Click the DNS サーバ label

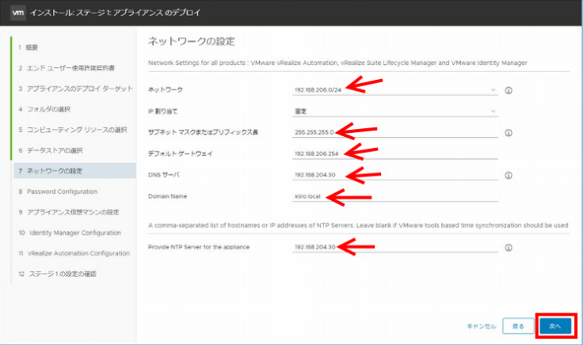[x=164, y=175]
